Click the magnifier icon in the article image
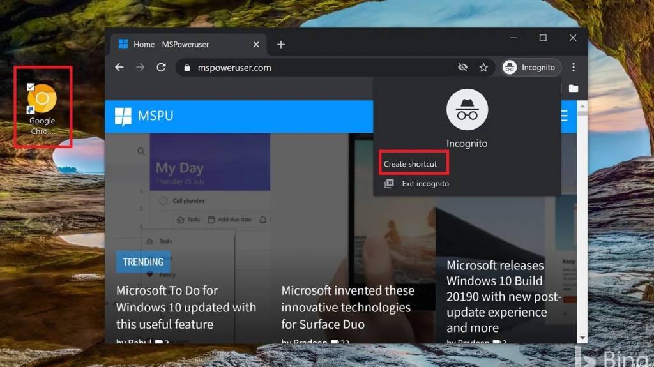 click(x=141, y=151)
